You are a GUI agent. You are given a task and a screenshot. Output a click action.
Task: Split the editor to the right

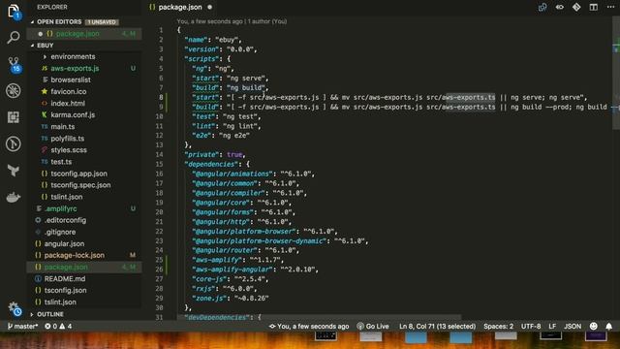point(594,7)
